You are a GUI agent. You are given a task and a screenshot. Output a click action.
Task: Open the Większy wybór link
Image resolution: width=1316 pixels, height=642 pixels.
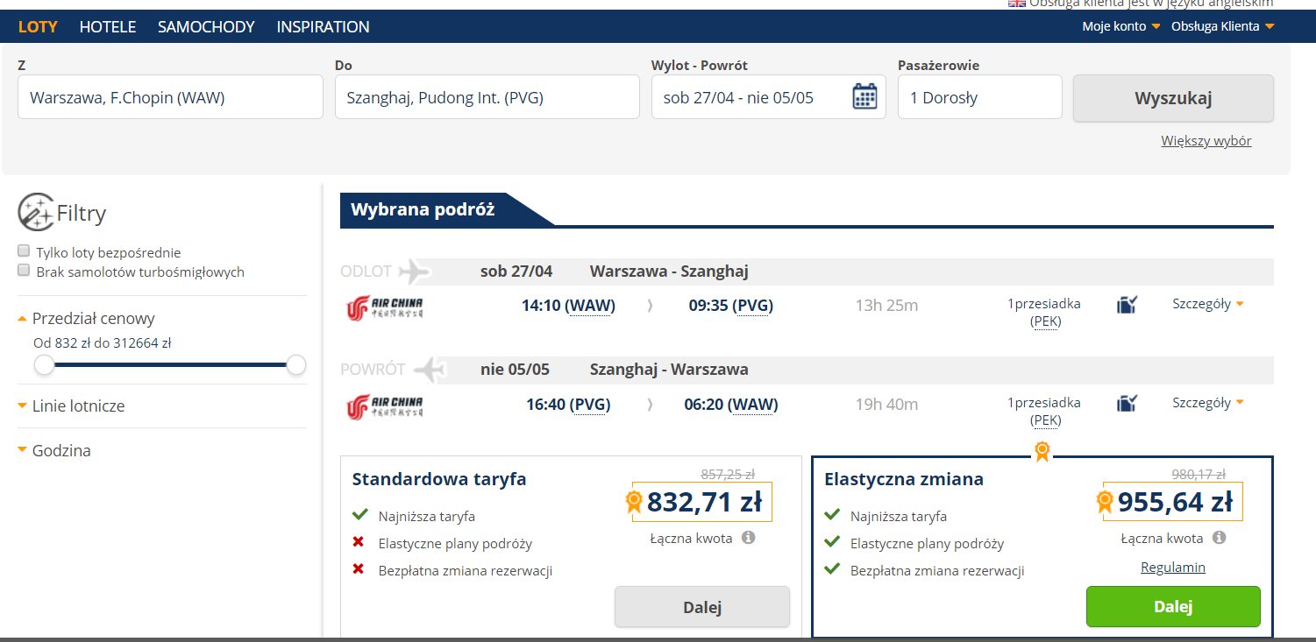[1206, 141]
